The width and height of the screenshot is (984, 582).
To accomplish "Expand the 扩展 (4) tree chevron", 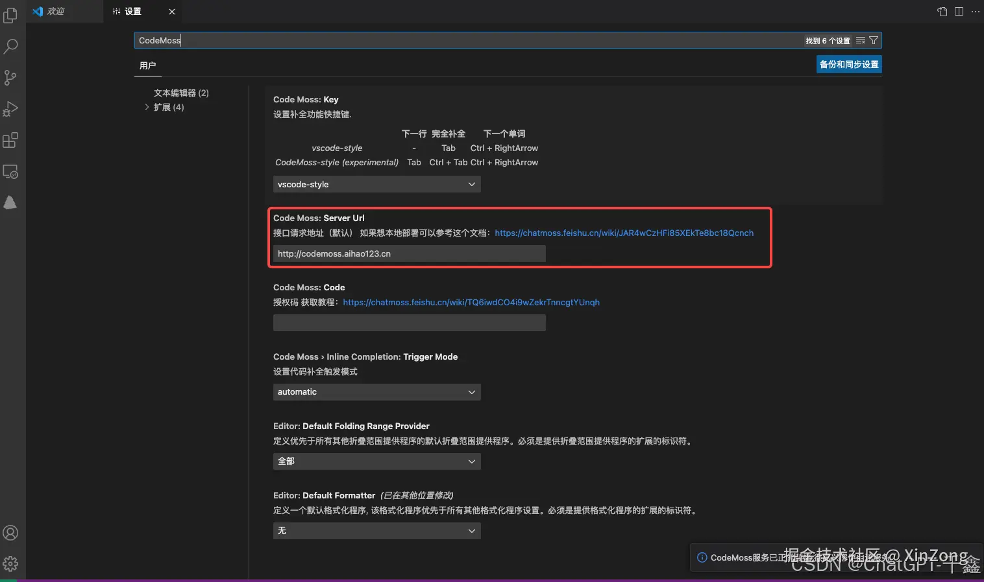I will tap(147, 107).
